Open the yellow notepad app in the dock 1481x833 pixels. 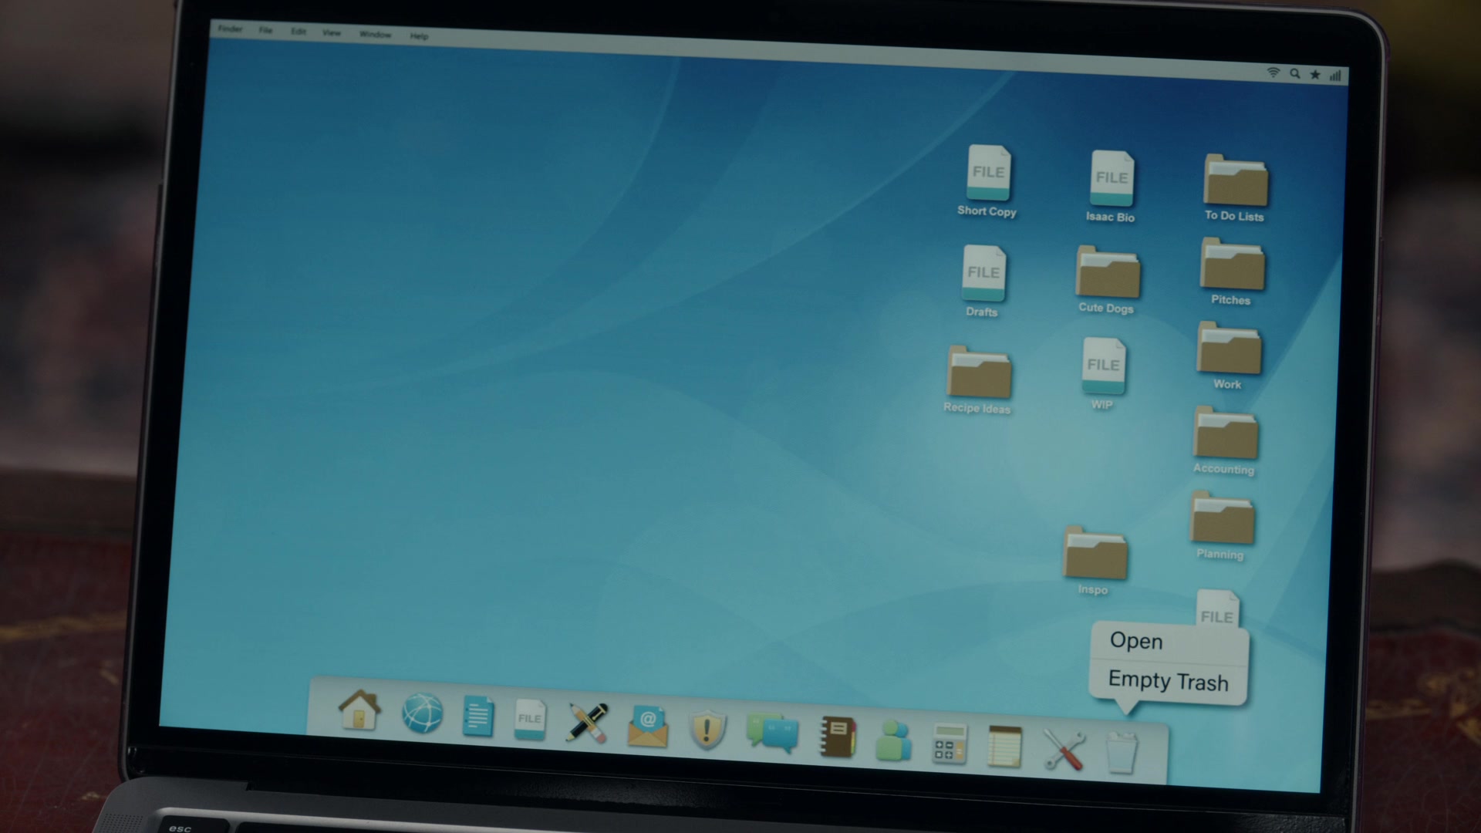tap(1005, 747)
